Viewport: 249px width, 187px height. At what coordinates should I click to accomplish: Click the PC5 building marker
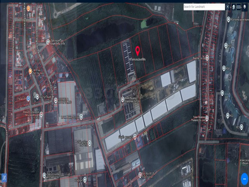(226, 46)
